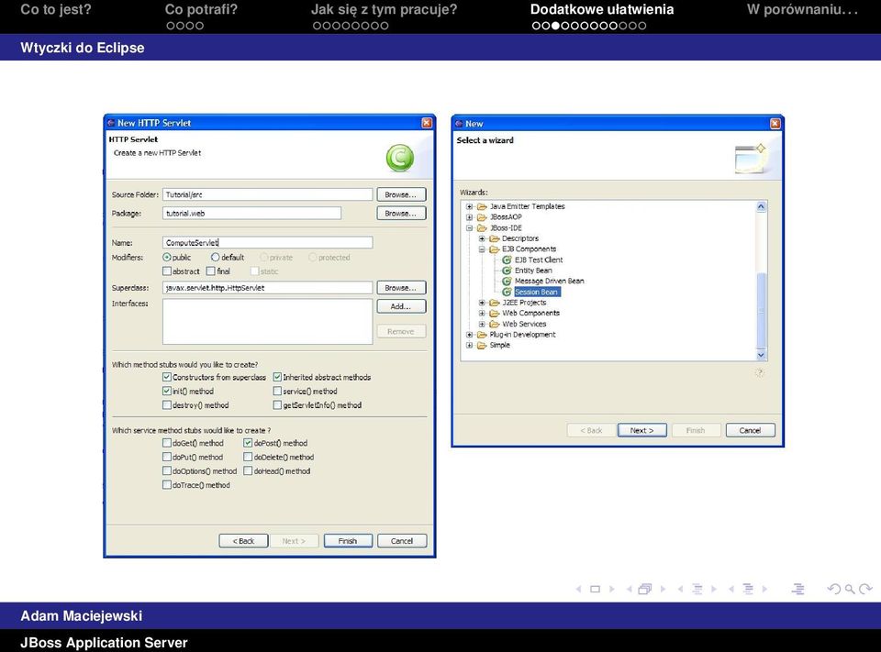Image resolution: width=881 pixels, height=652 pixels.
Task: Click the Wizards list scrollbar up arrow
Action: [762, 206]
